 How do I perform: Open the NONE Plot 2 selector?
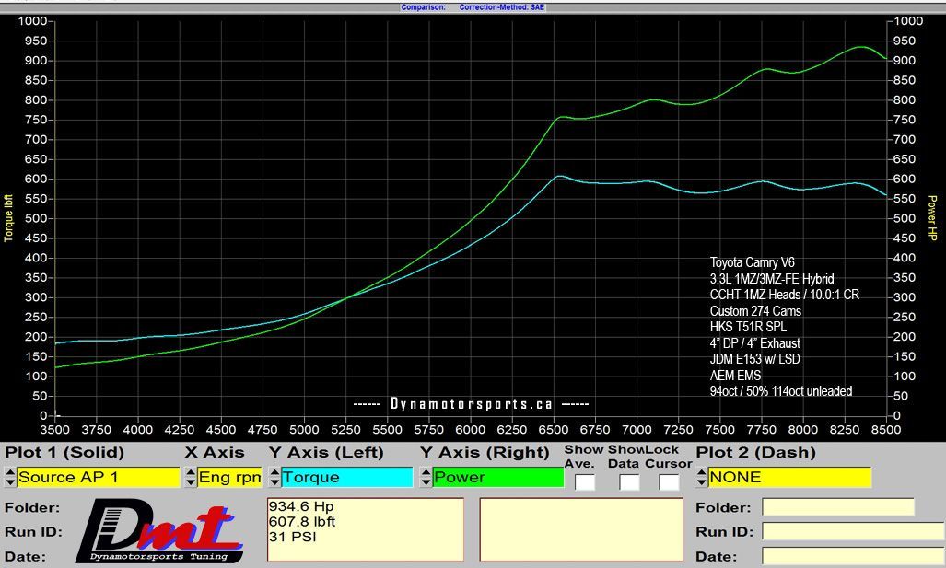pos(788,477)
